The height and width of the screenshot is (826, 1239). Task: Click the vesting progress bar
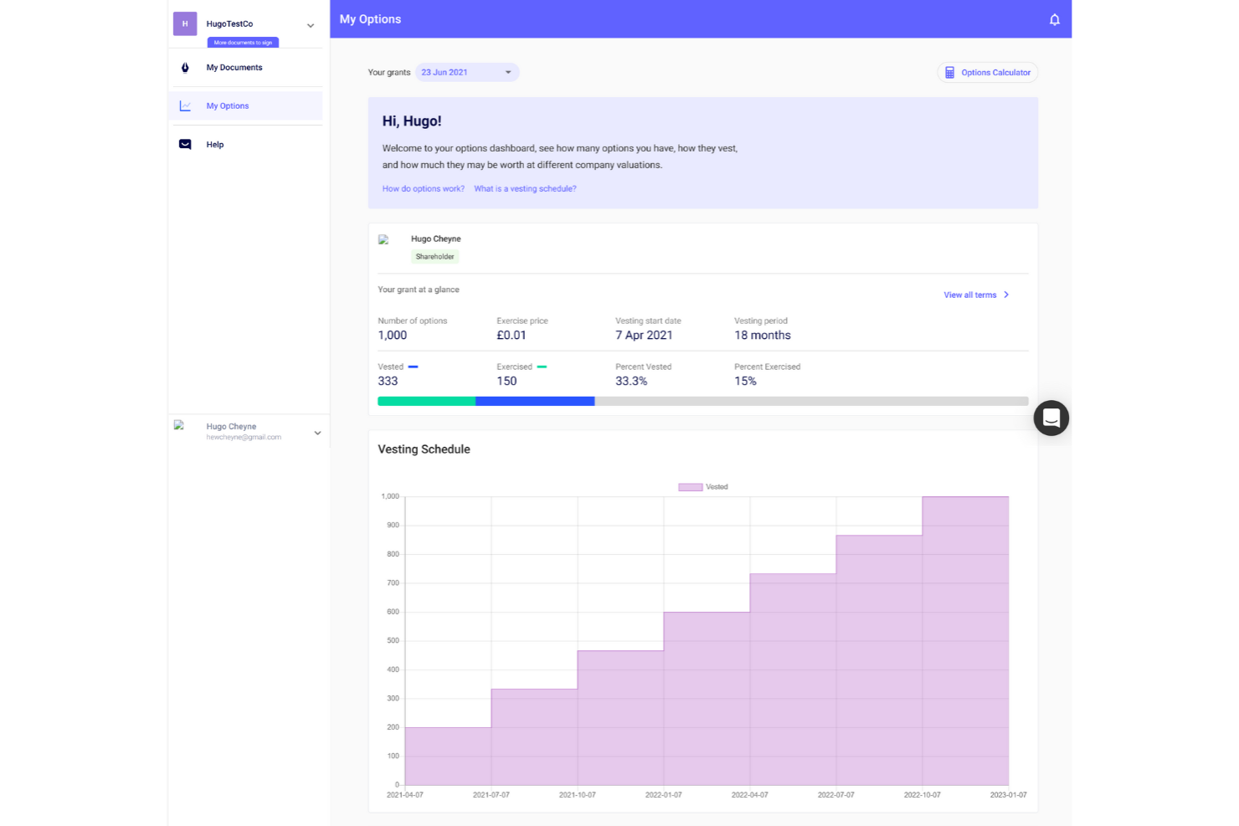pos(703,401)
